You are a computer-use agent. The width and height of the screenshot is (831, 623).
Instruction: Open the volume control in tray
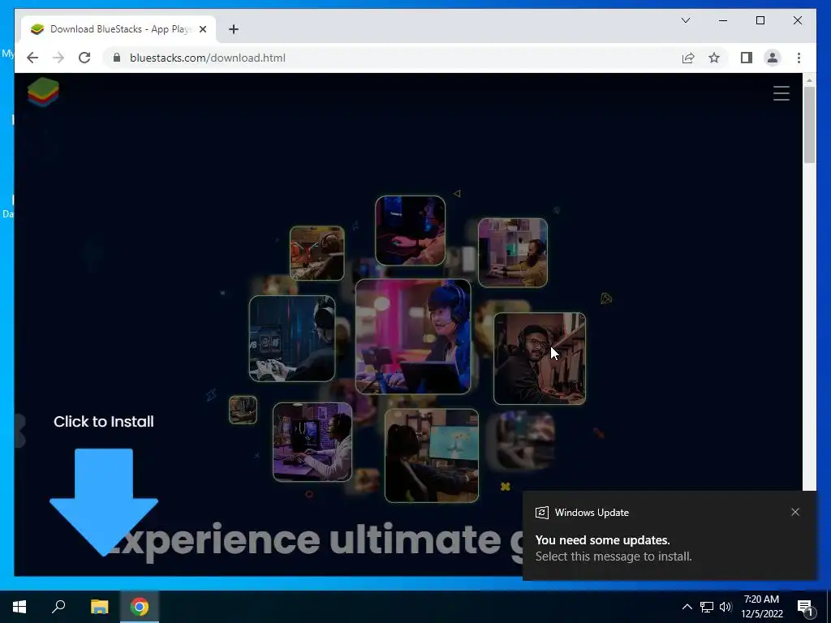(726, 607)
